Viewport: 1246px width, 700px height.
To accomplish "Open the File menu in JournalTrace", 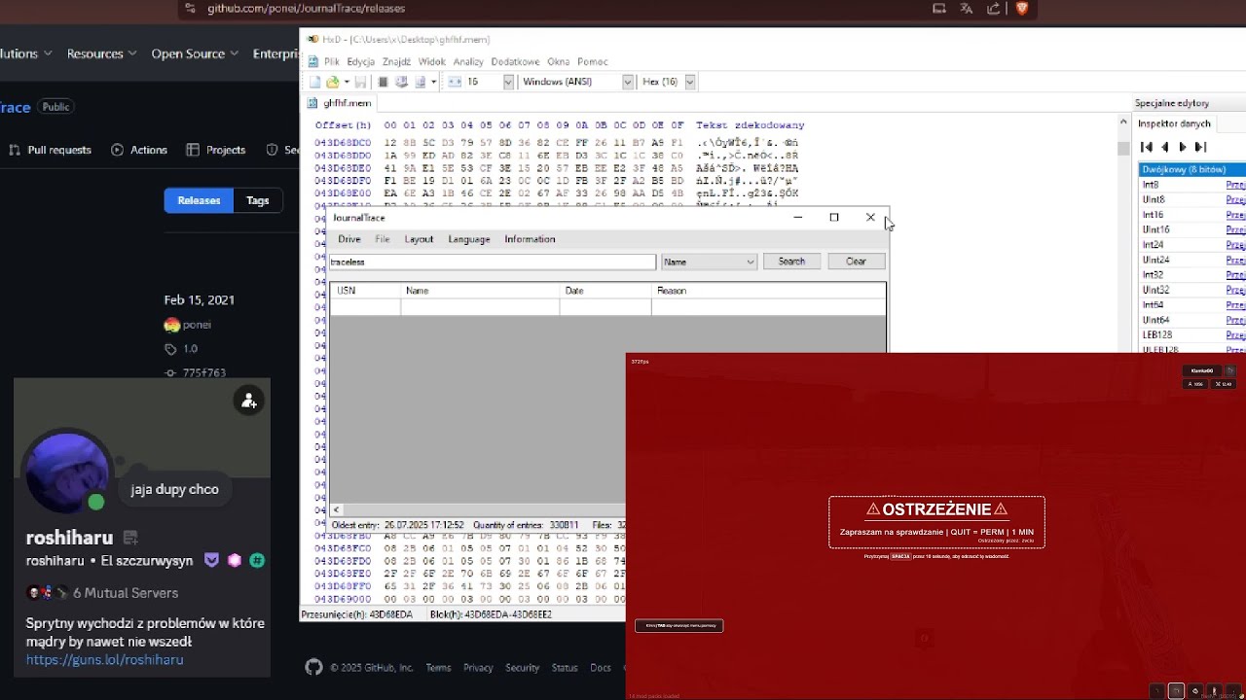I will (383, 239).
